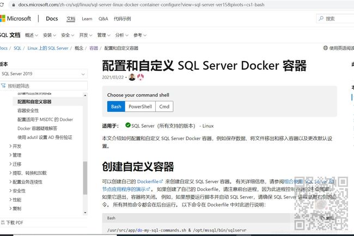Open the Q&A tab
The image size is (354, 236).
[x=103, y=19]
